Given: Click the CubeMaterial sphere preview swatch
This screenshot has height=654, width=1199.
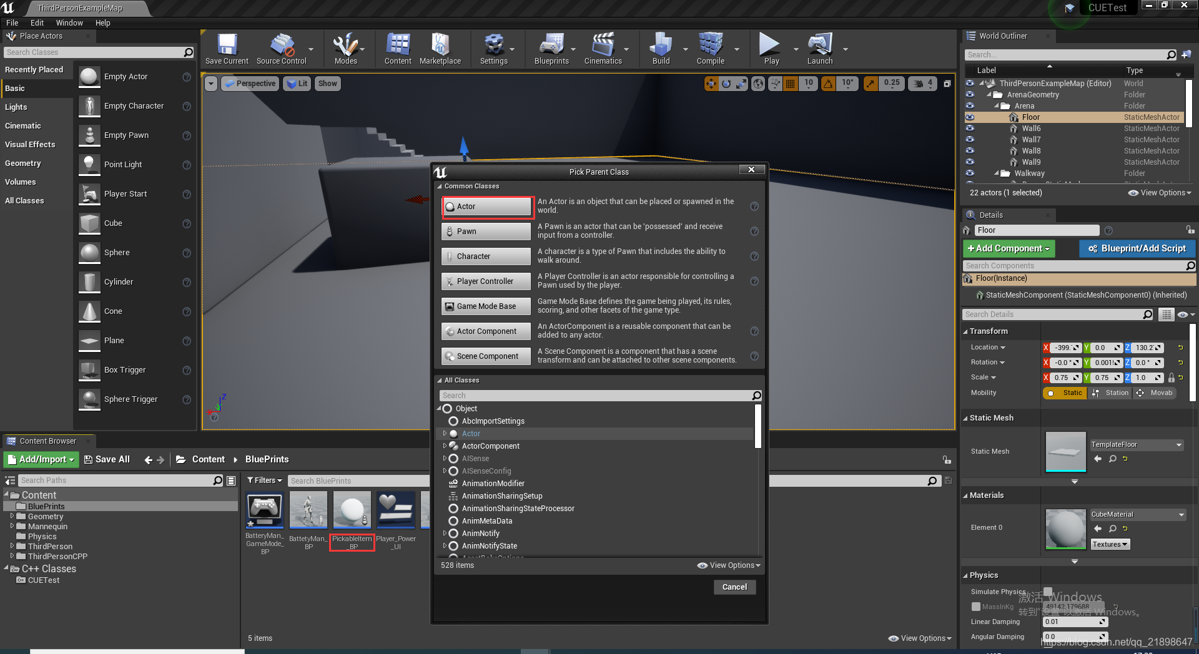Looking at the screenshot, I should point(1065,529).
